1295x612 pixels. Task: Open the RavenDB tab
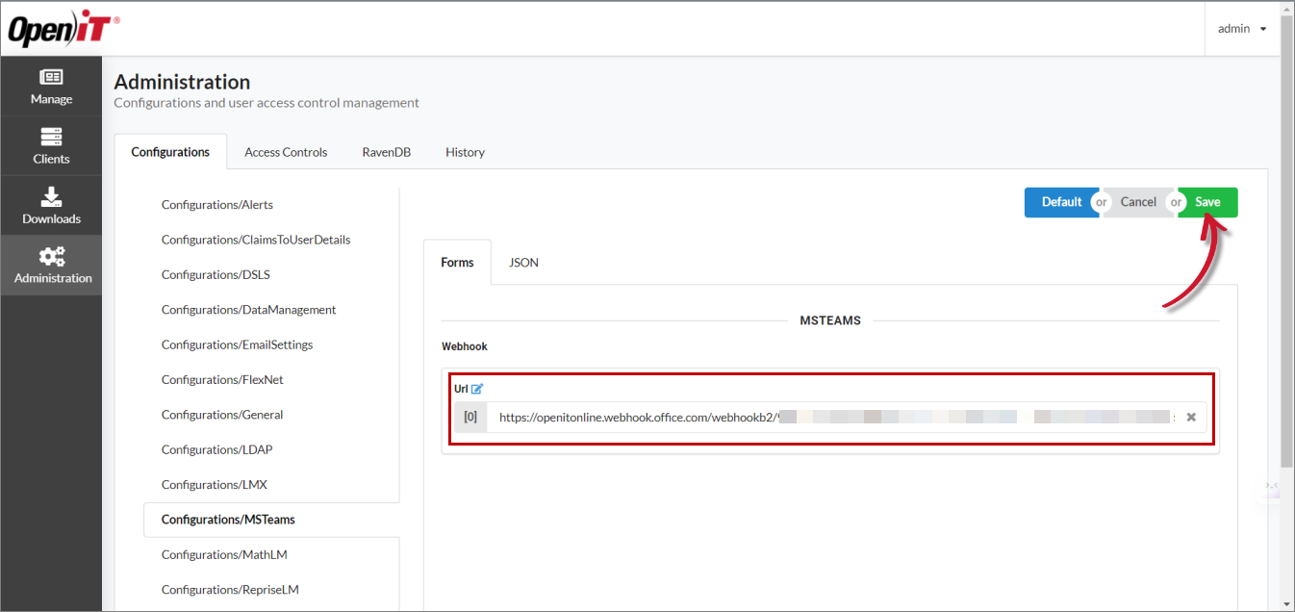point(386,152)
